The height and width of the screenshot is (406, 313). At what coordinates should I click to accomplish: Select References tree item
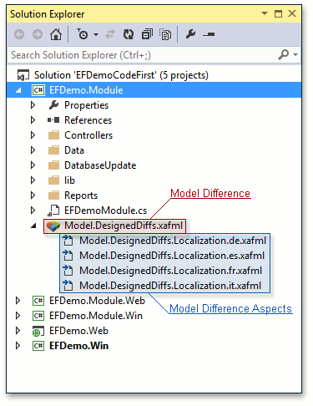[x=88, y=120]
